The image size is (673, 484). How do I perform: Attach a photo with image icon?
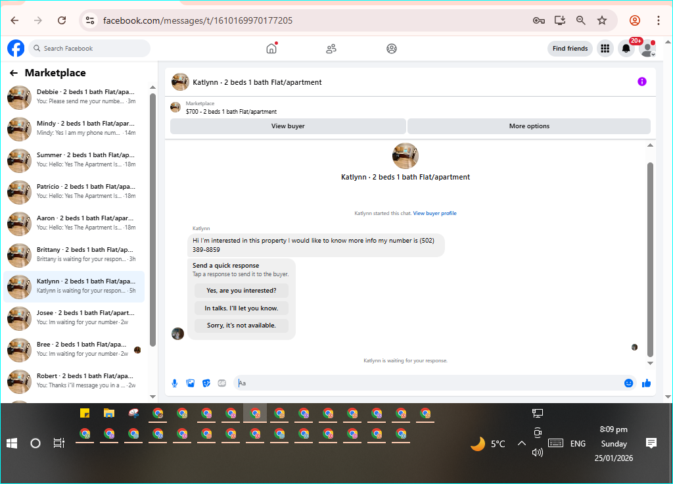(191, 383)
